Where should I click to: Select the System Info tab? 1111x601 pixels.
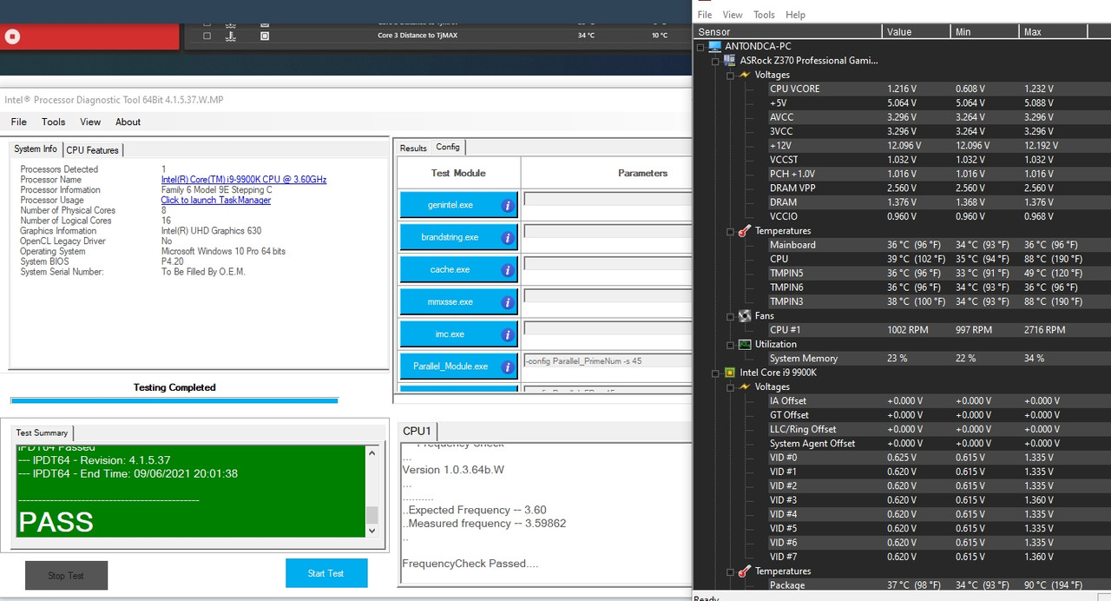click(36, 149)
